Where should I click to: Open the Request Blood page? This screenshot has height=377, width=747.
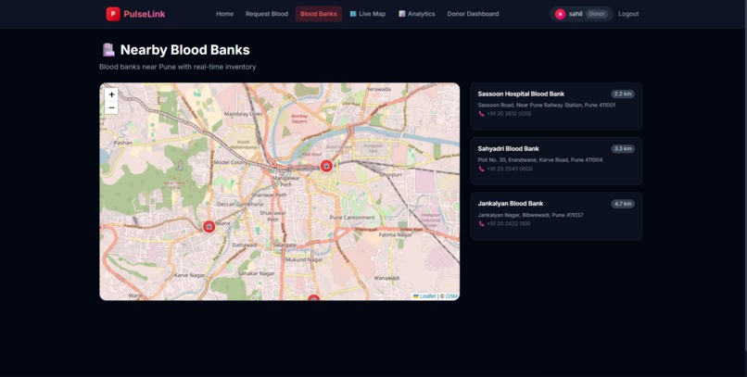click(x=267, y=14)
